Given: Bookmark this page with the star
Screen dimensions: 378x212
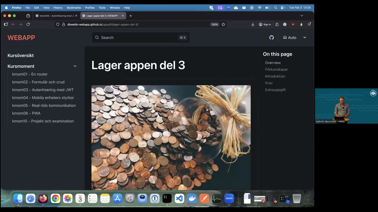Looking at the screenshot, I should [223, 24].
